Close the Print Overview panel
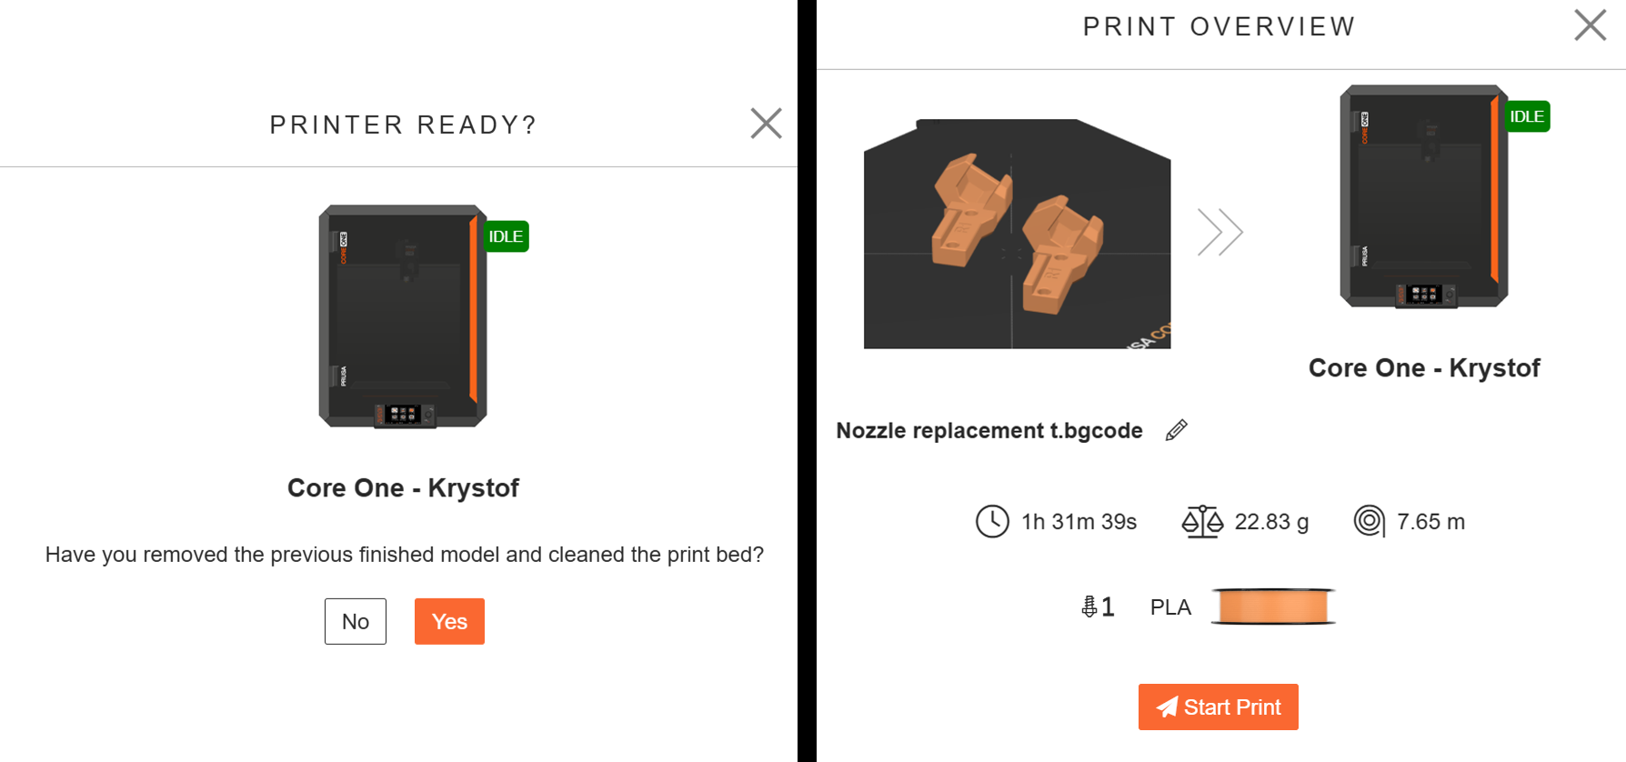The width and height of the screenshot is (1626, 762). point(1590,25)
